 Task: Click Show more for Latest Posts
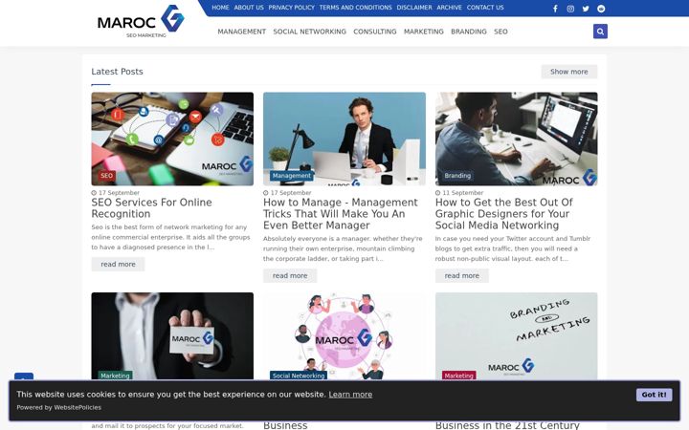(569, 72)
